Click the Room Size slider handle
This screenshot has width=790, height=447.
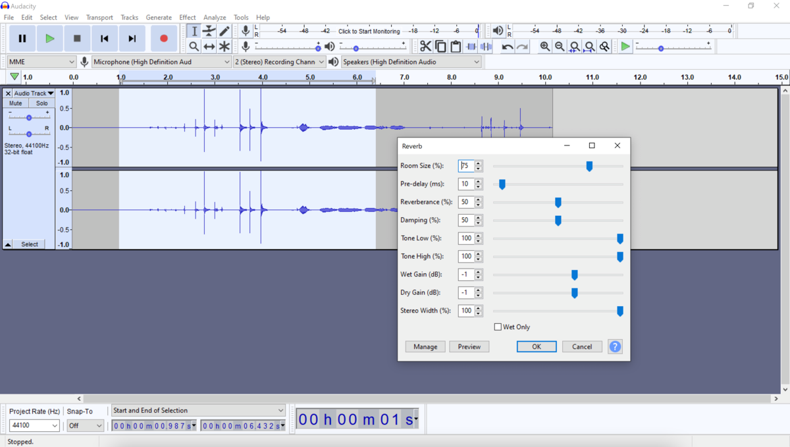(x=589, y=166)
